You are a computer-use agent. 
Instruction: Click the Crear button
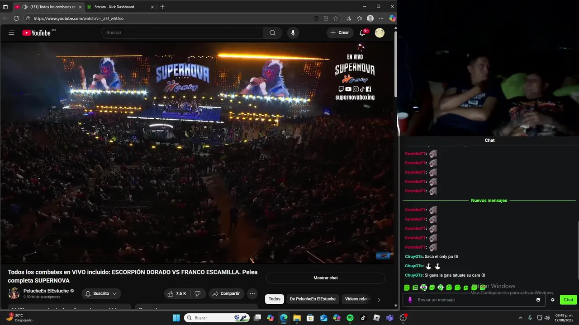(x=340, y=32)
